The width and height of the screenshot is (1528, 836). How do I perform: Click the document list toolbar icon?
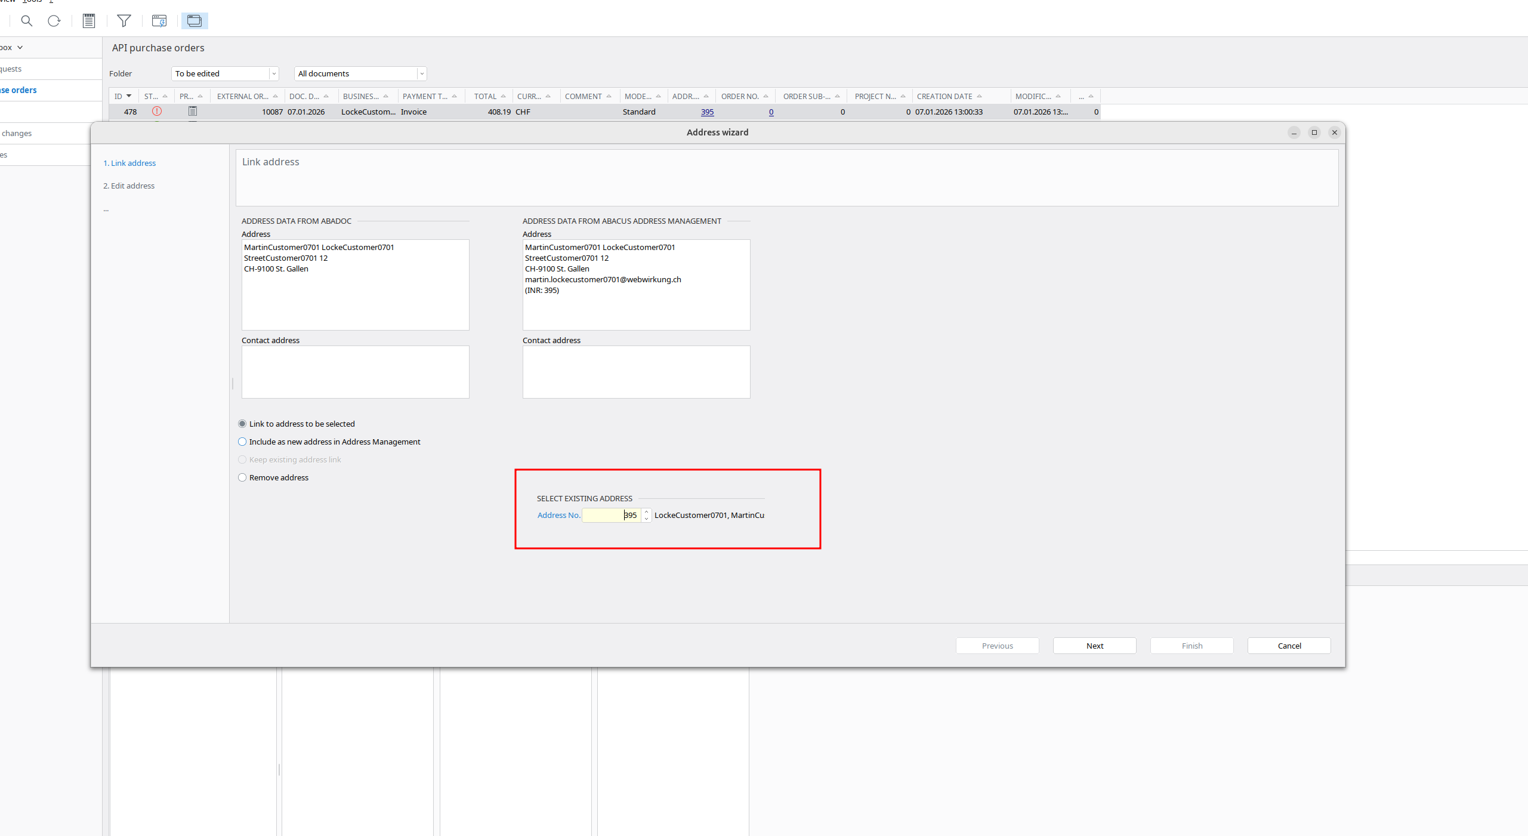(x=89, y=21)
